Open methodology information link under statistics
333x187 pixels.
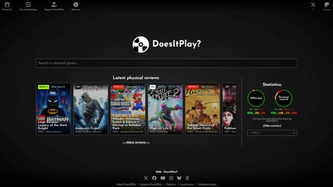click(x=272, y=119)
